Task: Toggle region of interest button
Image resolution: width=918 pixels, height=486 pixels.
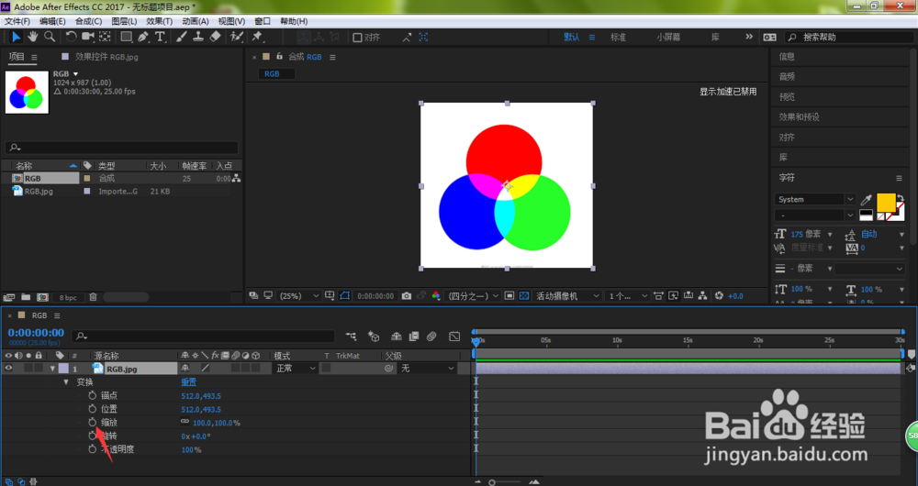Action: tap(509, 296)
